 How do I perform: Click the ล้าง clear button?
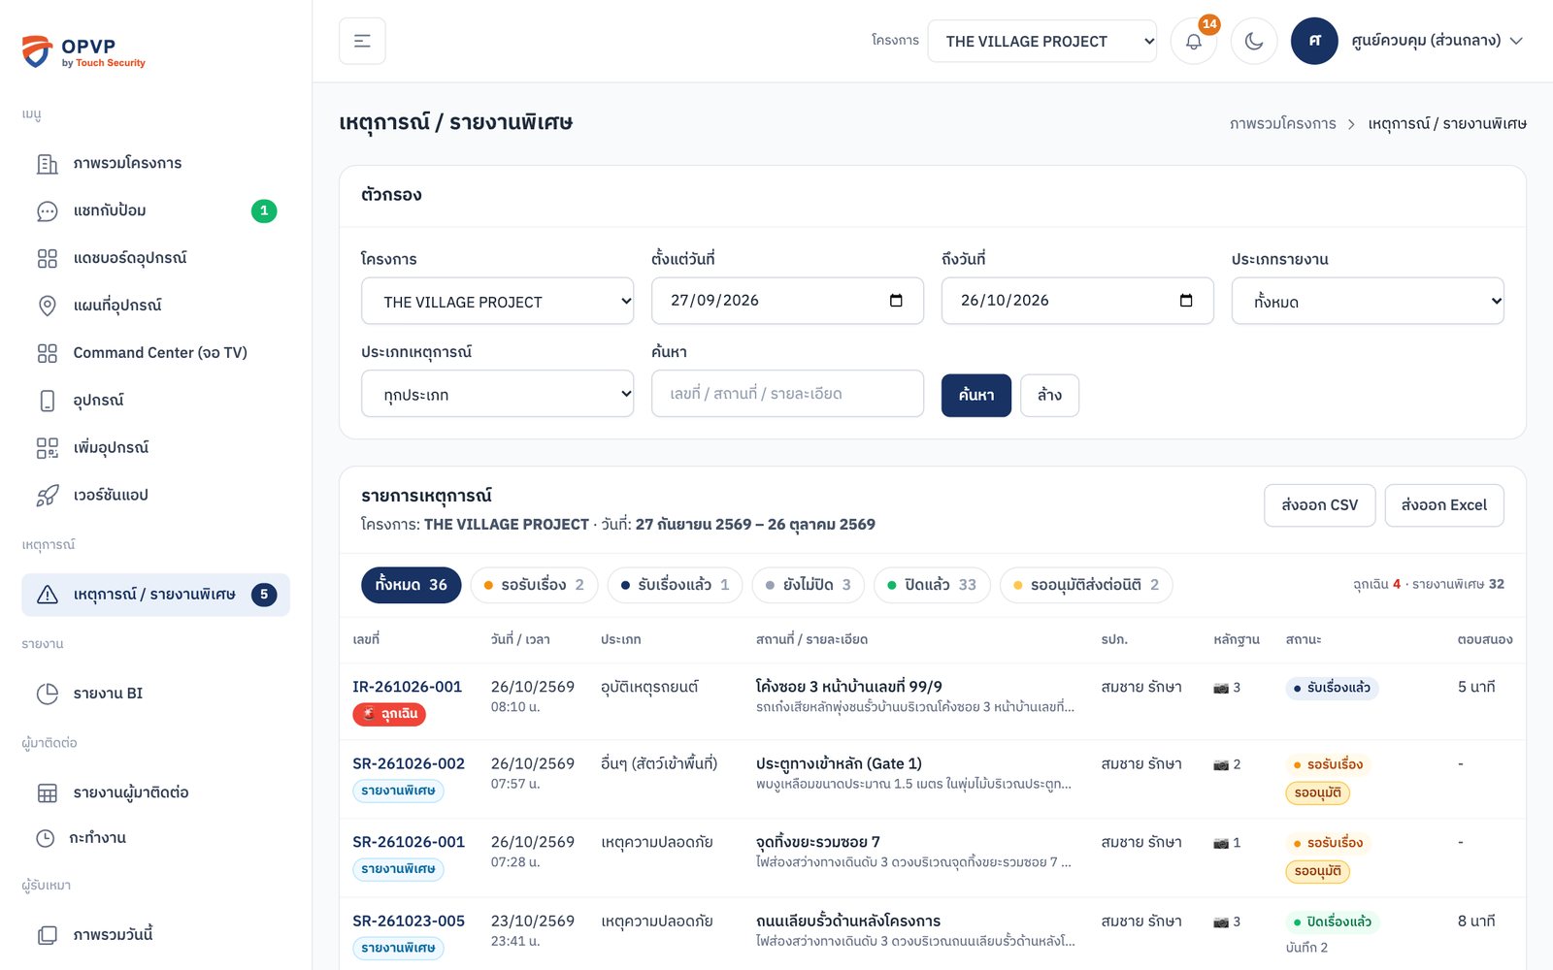[x=1049, y=396]
